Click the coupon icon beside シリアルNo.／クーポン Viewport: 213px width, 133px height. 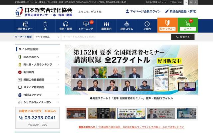20,102
